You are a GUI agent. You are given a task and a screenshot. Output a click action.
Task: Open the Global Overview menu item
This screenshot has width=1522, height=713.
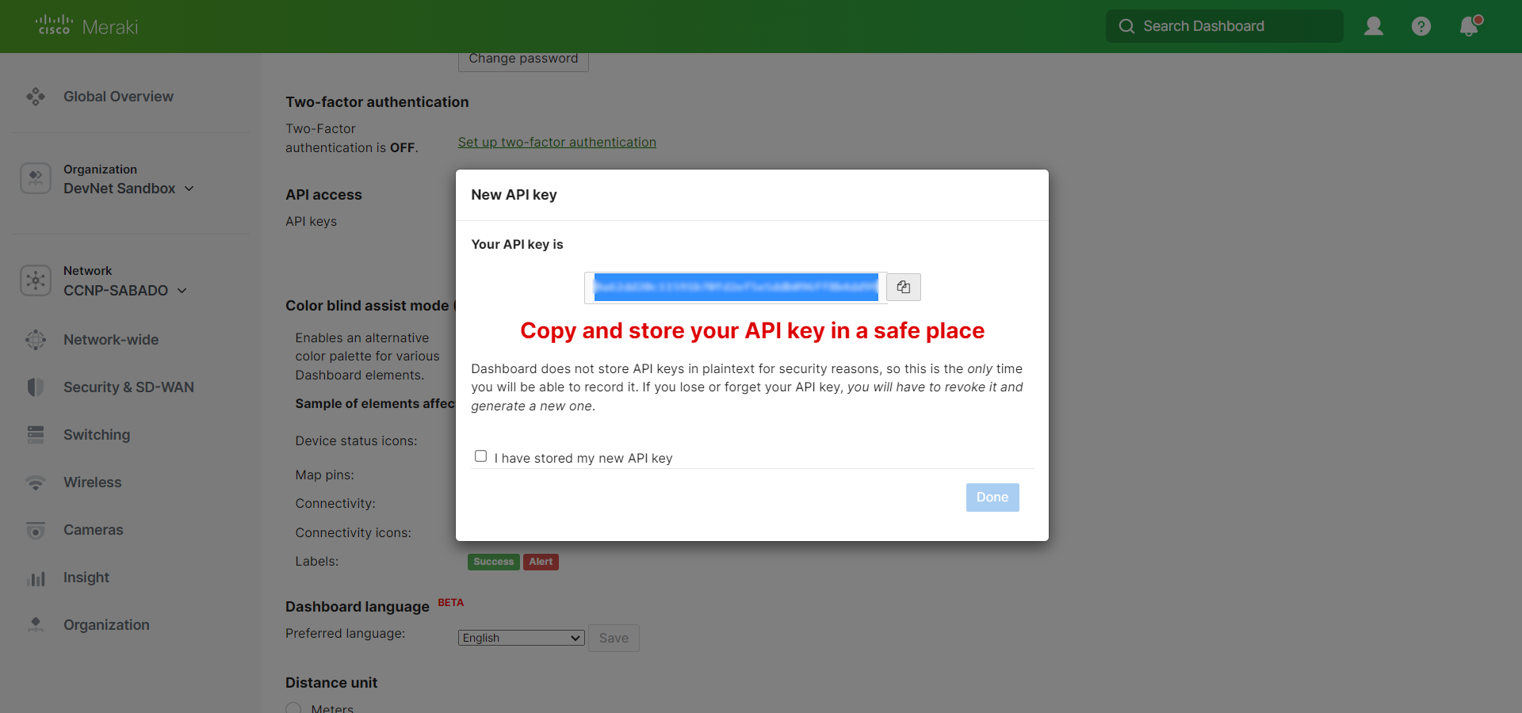click(x=118, y=97)
